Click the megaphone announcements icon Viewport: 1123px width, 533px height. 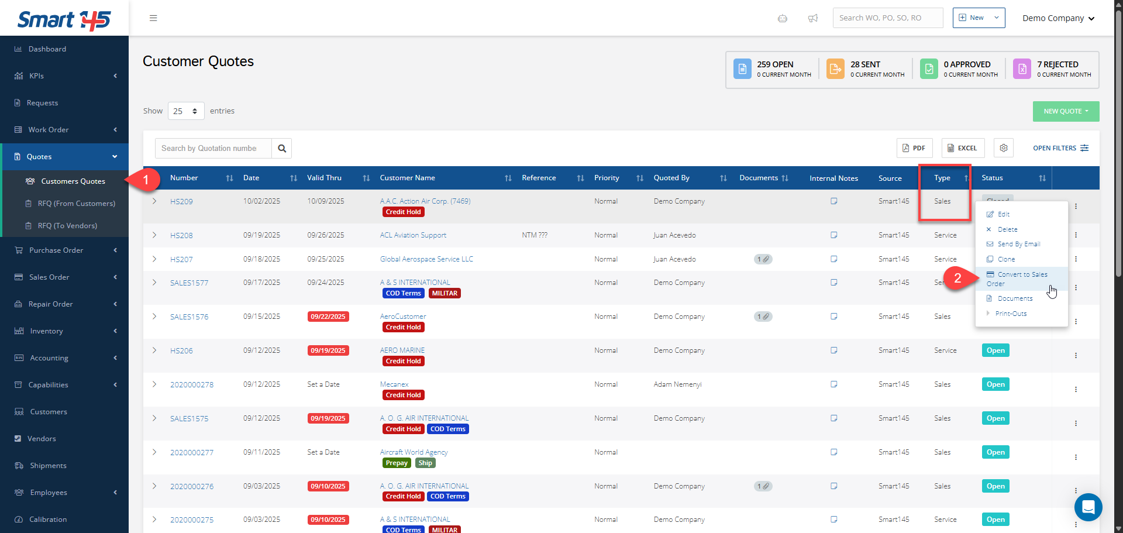click(813, 18)
